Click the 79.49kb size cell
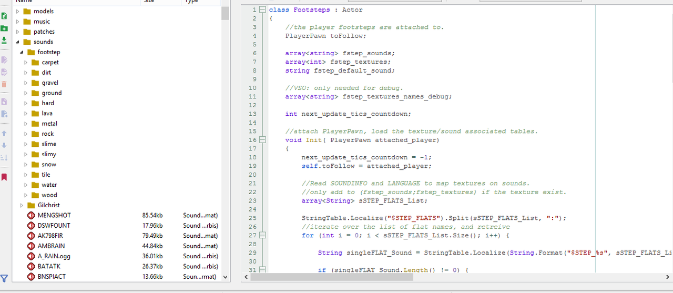673x293 pixels. tap(152, 236)
